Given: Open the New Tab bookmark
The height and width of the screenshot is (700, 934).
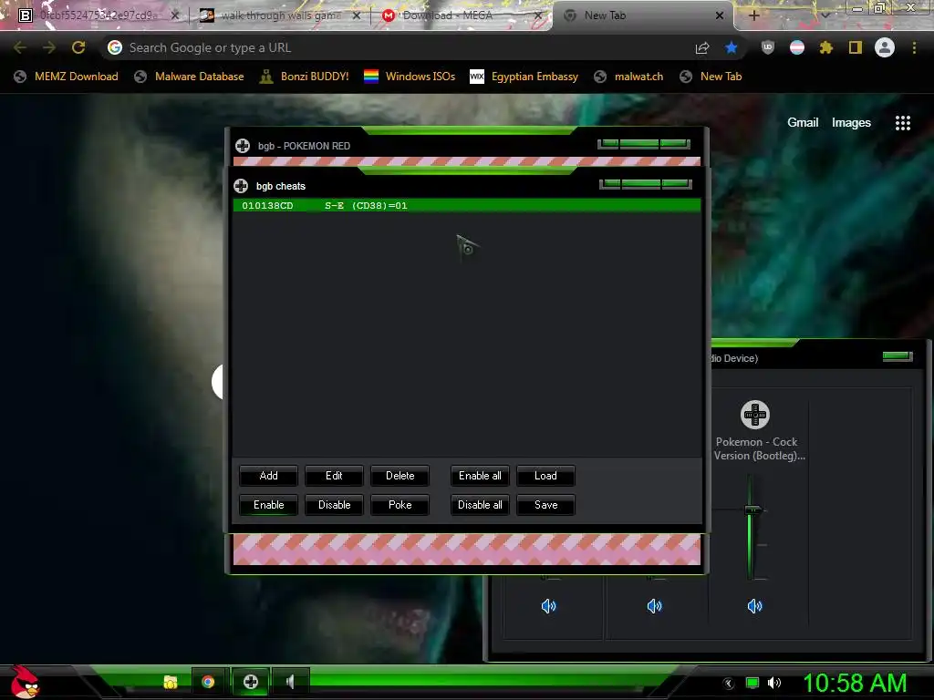Looking at the screenshot, I should (711, 77).
